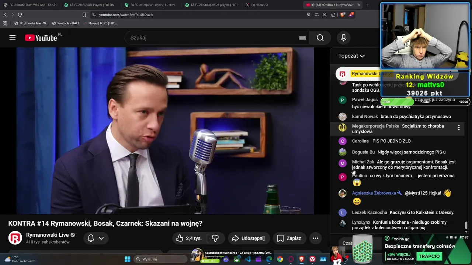Viewport: 472px width, 265px height.
Task: Open Google Chrome from taskbar
Action: tap(280, 259)
